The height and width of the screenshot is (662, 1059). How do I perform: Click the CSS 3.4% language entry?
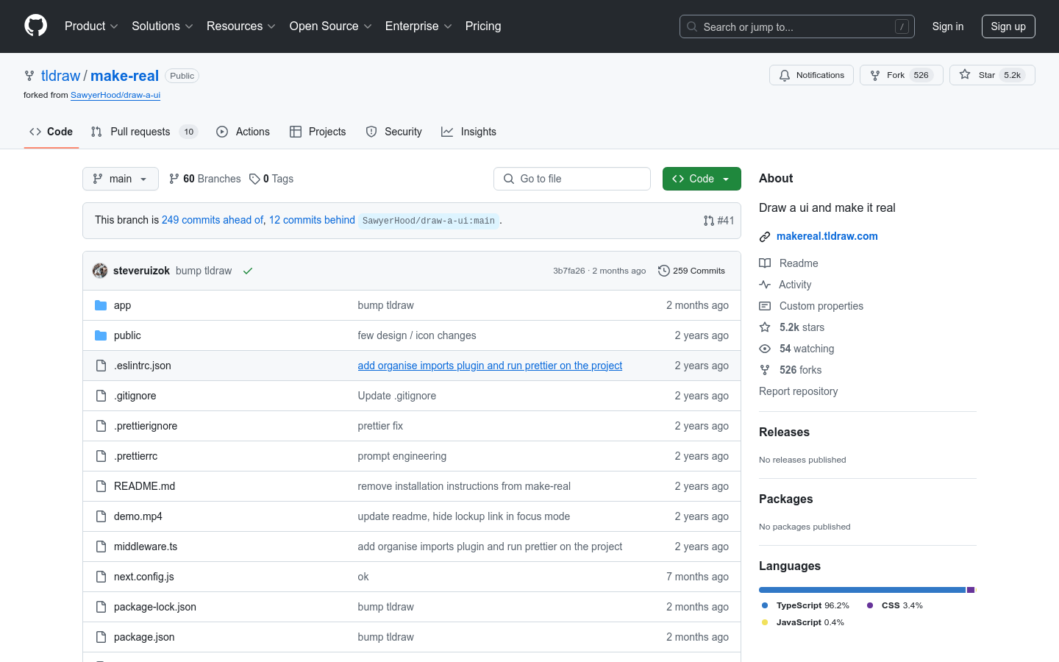pyautogui.click(x=895, y=605)
